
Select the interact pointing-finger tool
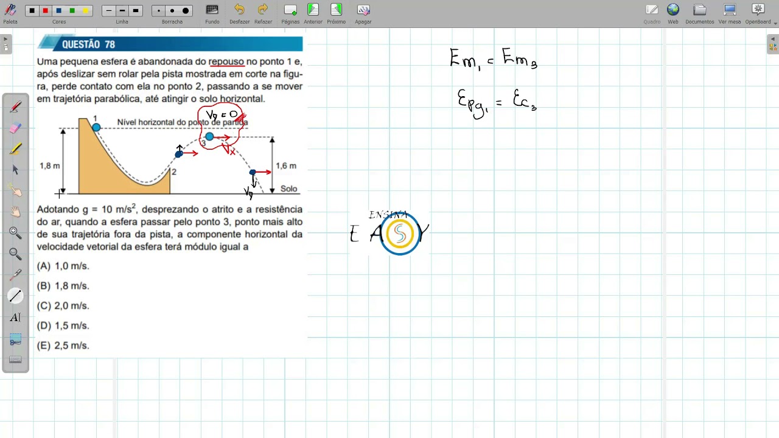point(15,191)
